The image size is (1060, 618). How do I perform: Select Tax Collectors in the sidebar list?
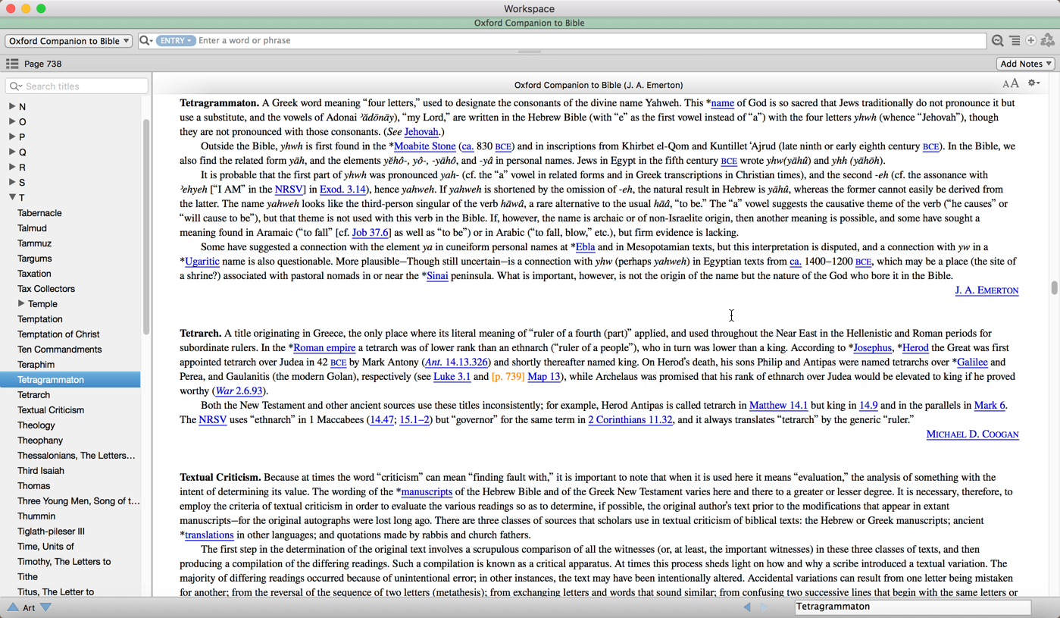(x=46, y=289)
